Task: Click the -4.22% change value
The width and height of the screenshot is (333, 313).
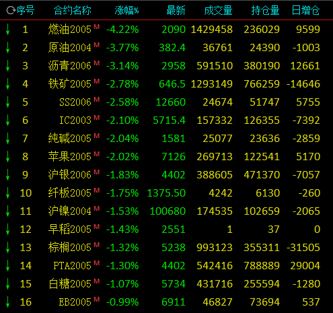Action: pyautogui.click(x=122, y=30)
